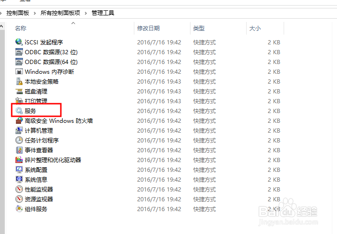Select the 任务计划程序 file name
This screenshot has height=234, width=337.
(x=42, y=141)
